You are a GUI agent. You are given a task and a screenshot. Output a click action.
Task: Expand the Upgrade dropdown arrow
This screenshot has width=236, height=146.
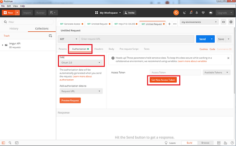pyautogui.click(x=231, y=13)
